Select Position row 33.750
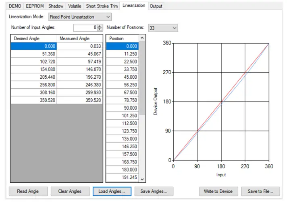This screenshot has width=287, height=202. [x=123, y=69]
